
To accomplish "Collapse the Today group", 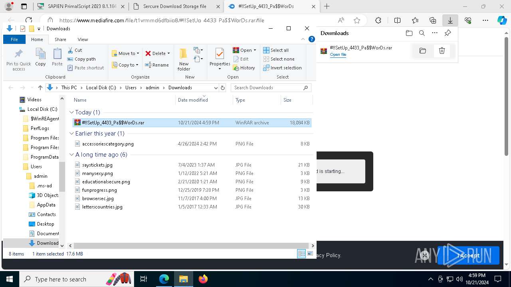I will pos(71,112).
